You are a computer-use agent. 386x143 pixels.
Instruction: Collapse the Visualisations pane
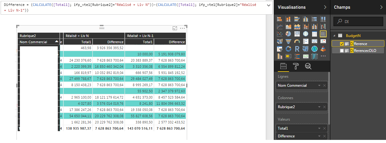pos(325,7)
